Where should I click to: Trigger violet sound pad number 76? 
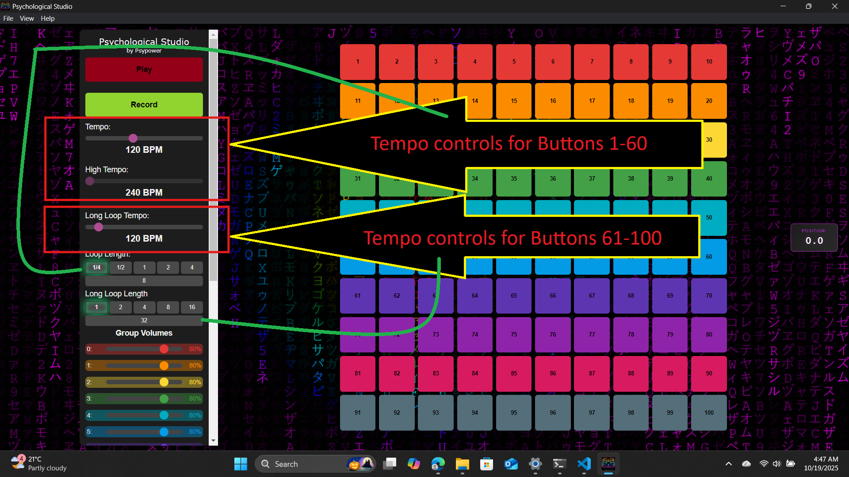tap(553, 334)
